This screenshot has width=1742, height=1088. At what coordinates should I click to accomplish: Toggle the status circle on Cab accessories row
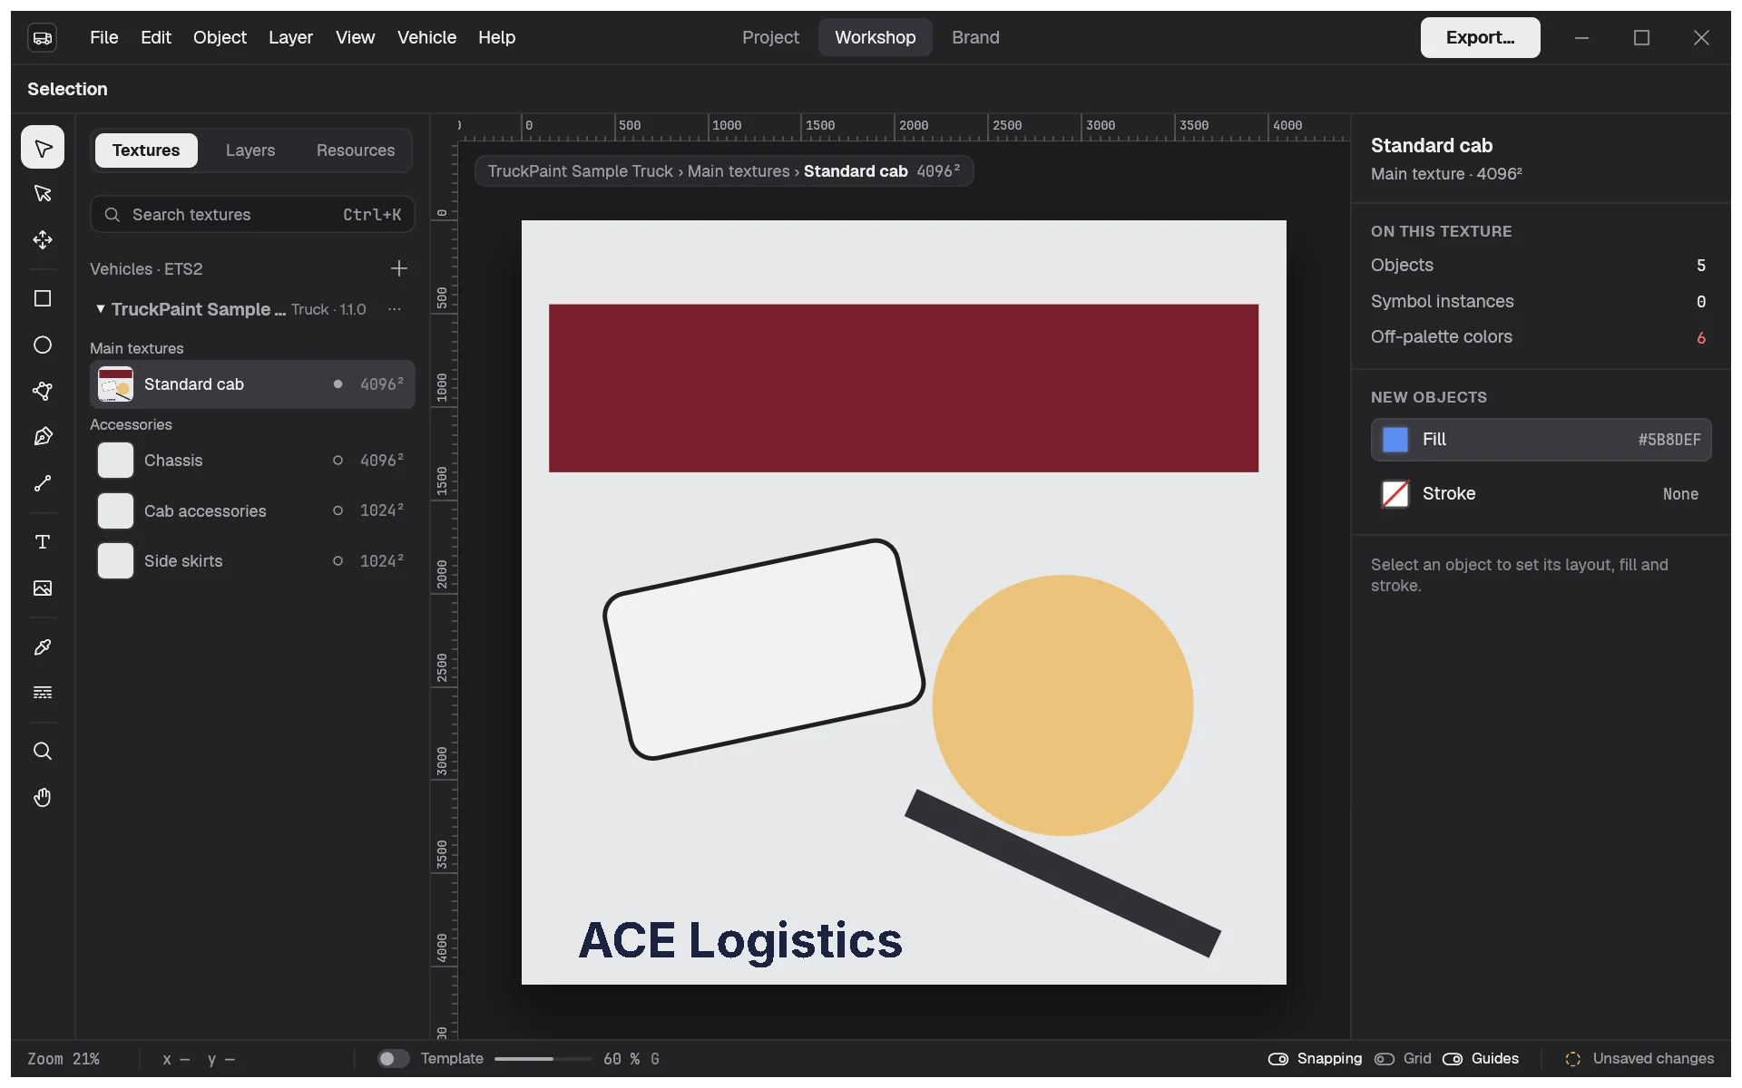coord(338,510)
